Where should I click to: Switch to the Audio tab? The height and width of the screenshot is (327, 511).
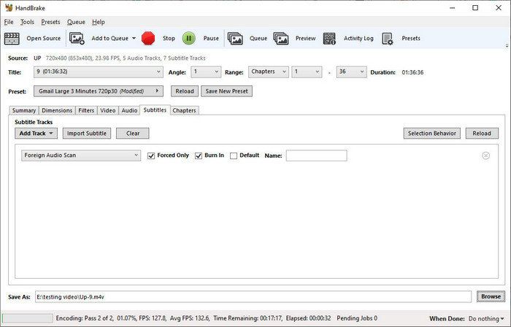(129, 110)
